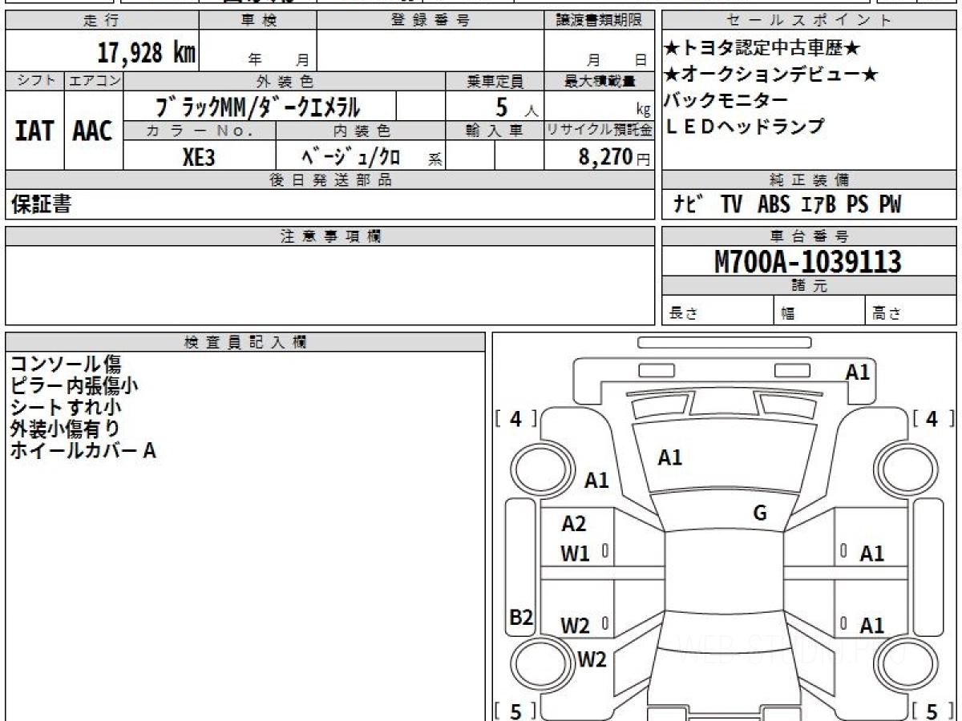Click the 乗車定員 header
The height and width of the screenshot is (721, 962).
tap(495, 81)
